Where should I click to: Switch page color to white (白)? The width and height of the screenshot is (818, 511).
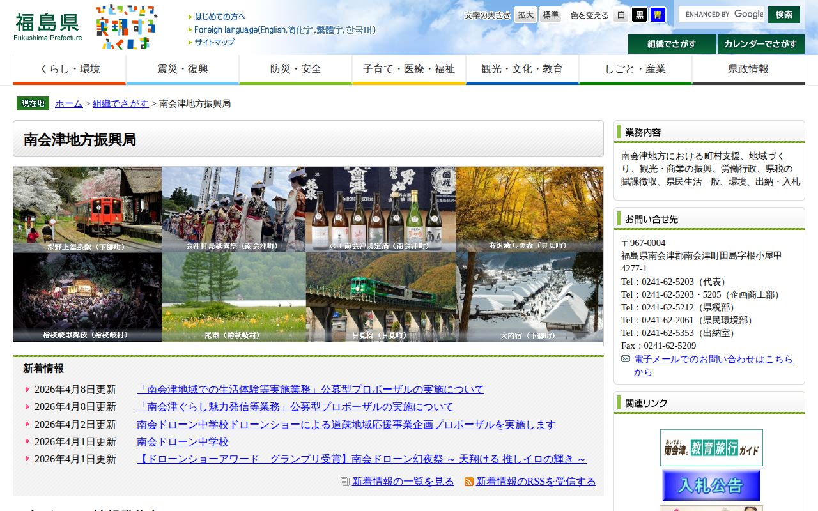pyautogui.click(x=621, y=15)
